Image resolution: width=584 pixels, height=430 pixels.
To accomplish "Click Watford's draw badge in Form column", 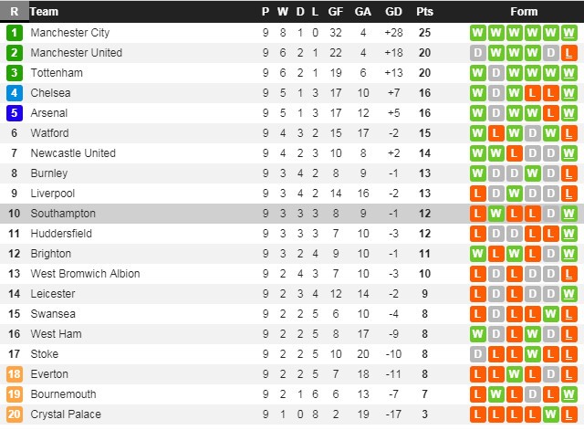I will click(x=533, y=133).
